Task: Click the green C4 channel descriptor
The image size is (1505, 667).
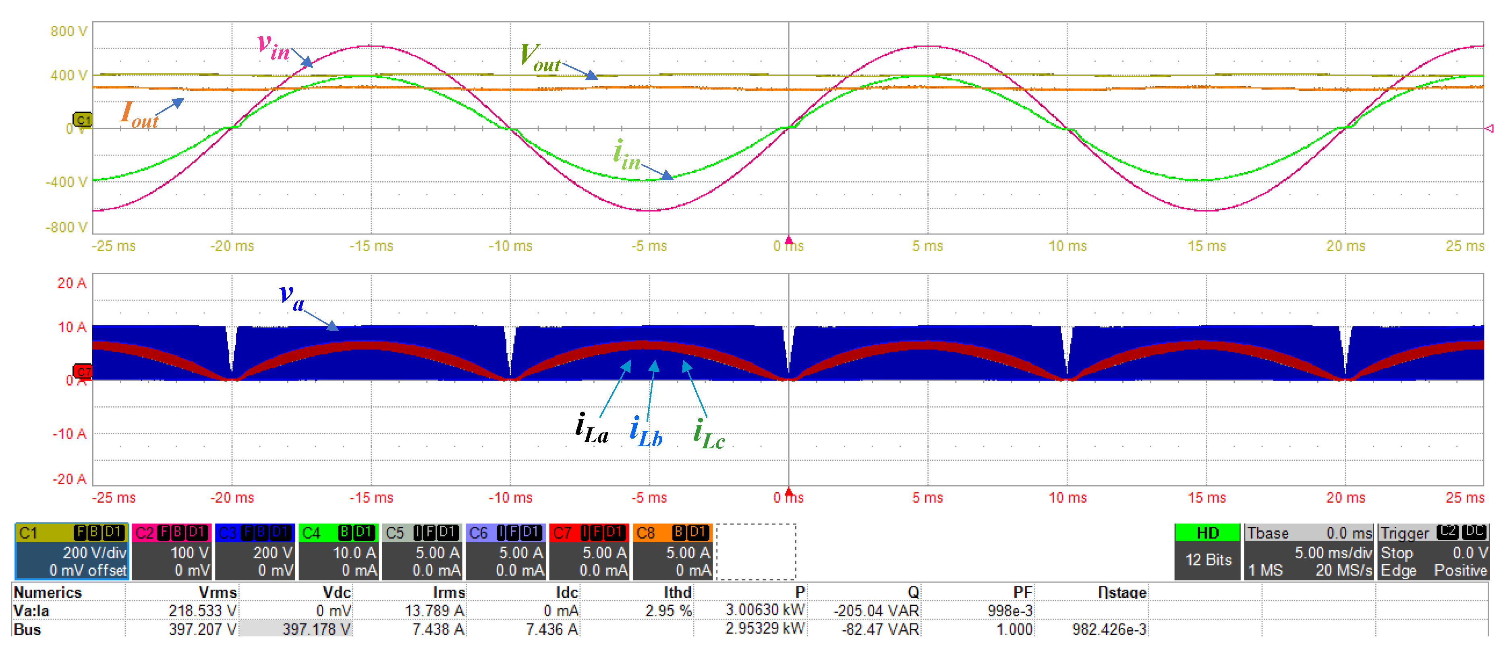Action: [x=339, y=551]
